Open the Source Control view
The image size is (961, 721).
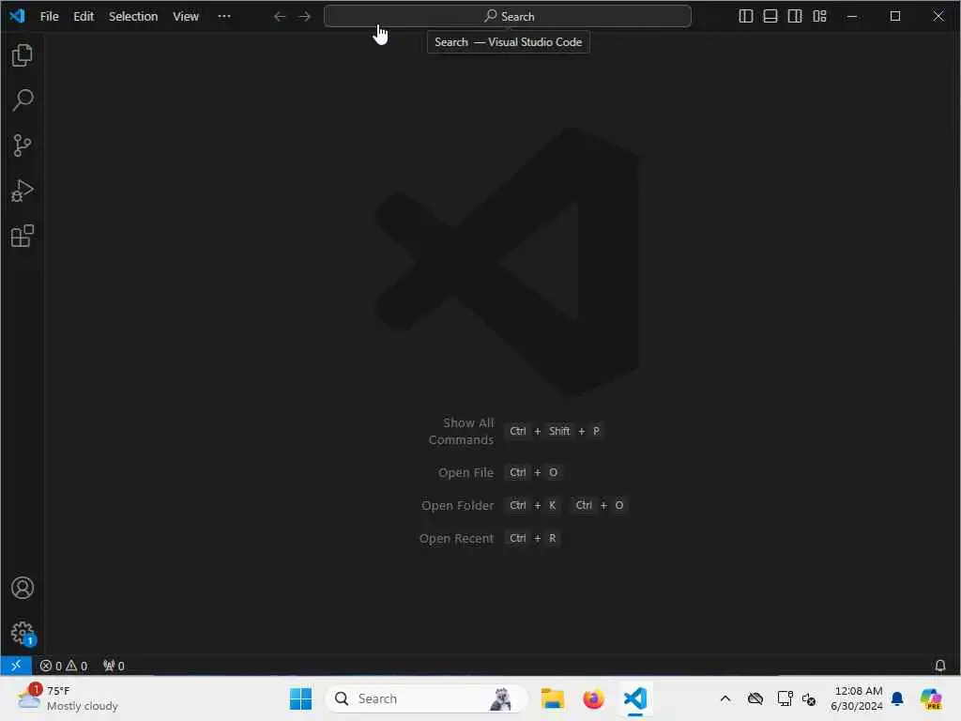point(23,146)
